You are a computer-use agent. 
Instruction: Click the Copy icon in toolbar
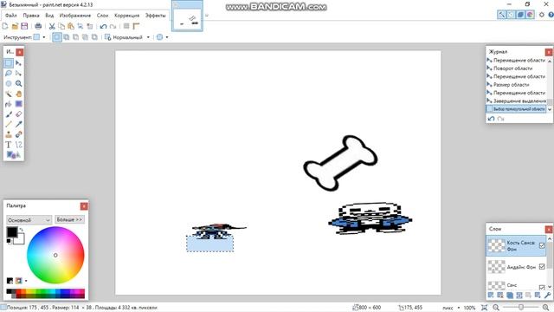click(x=61, y=26)
